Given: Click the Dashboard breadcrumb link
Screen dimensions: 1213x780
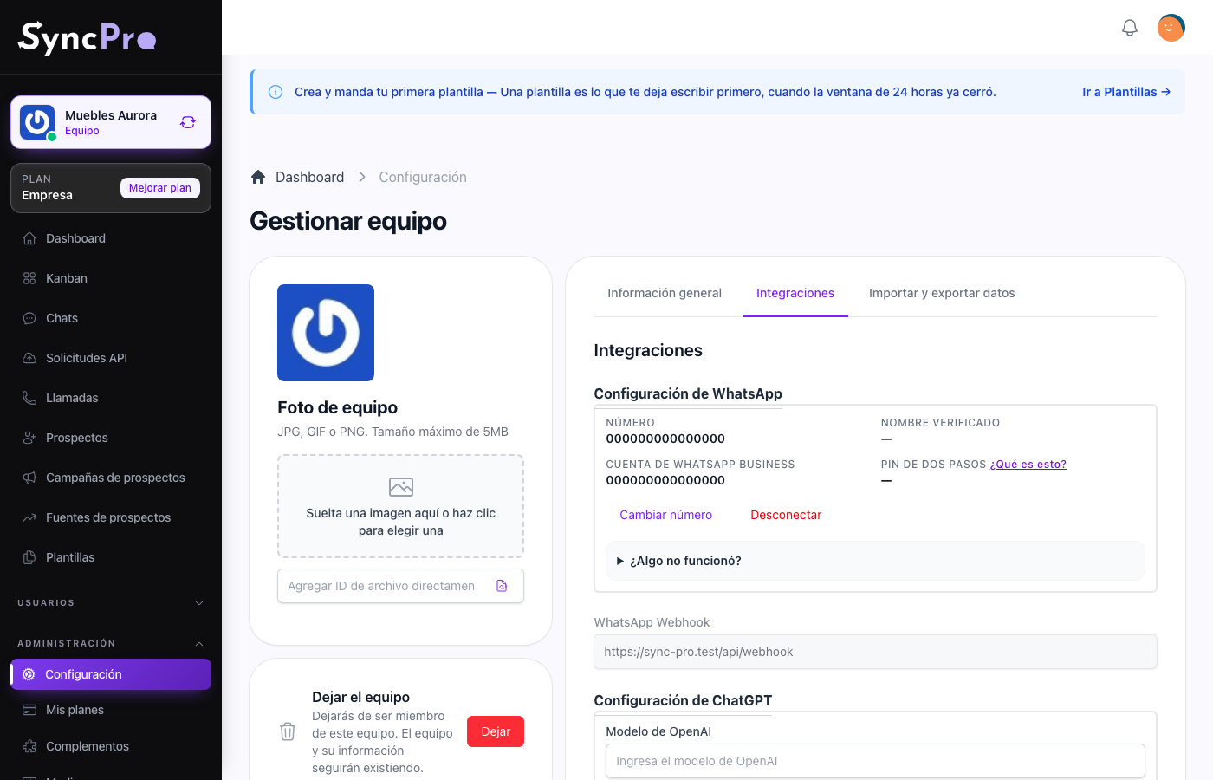Looking at the screenshot, I should [x=309, y=177].
